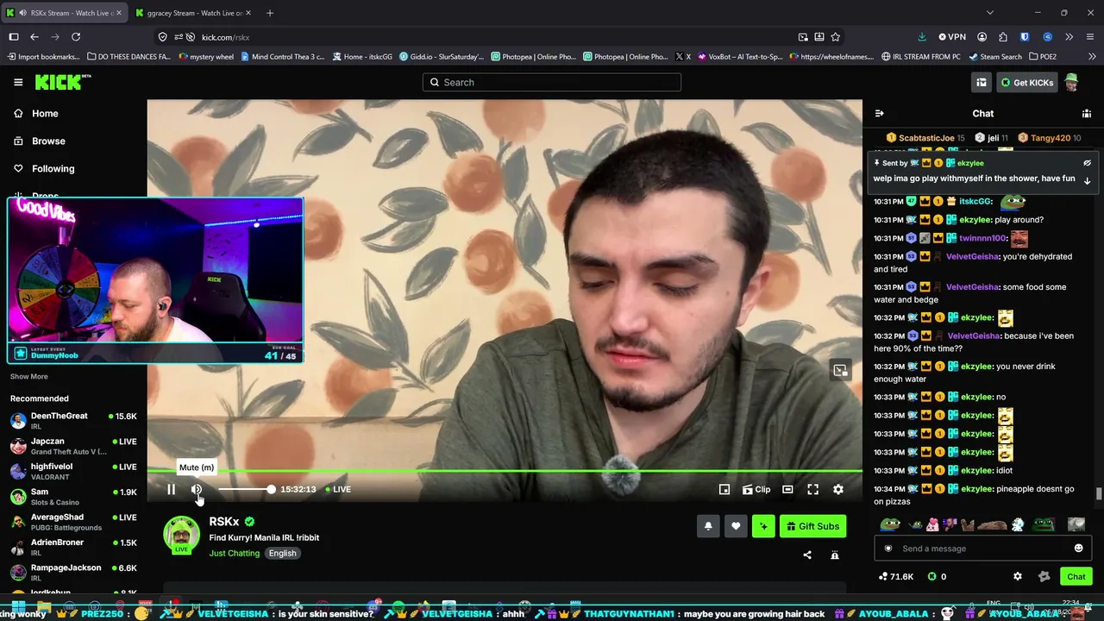Open Following in the Kick sidebar
1104x621 pixels.
pos(53,169)
